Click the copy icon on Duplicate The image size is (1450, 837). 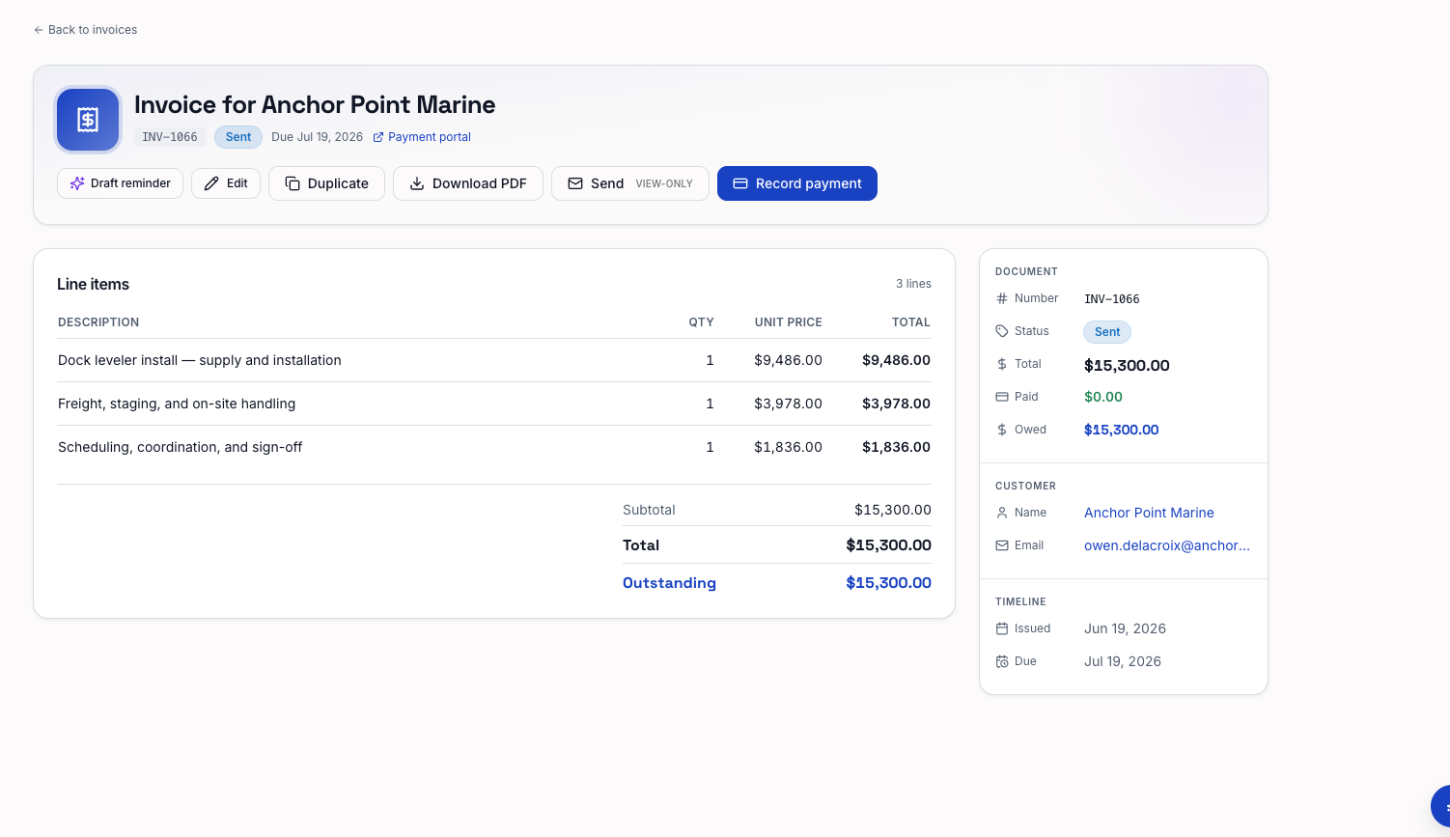point(293,183)
